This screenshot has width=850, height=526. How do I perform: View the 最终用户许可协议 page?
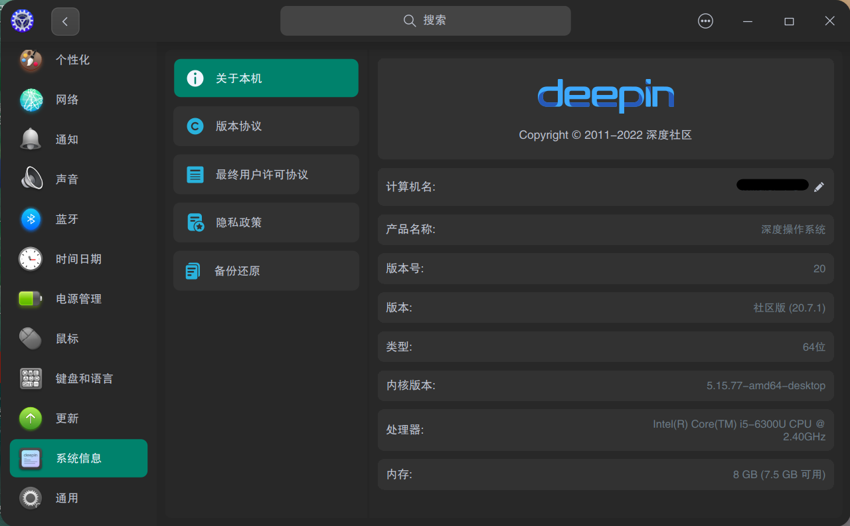266,174
